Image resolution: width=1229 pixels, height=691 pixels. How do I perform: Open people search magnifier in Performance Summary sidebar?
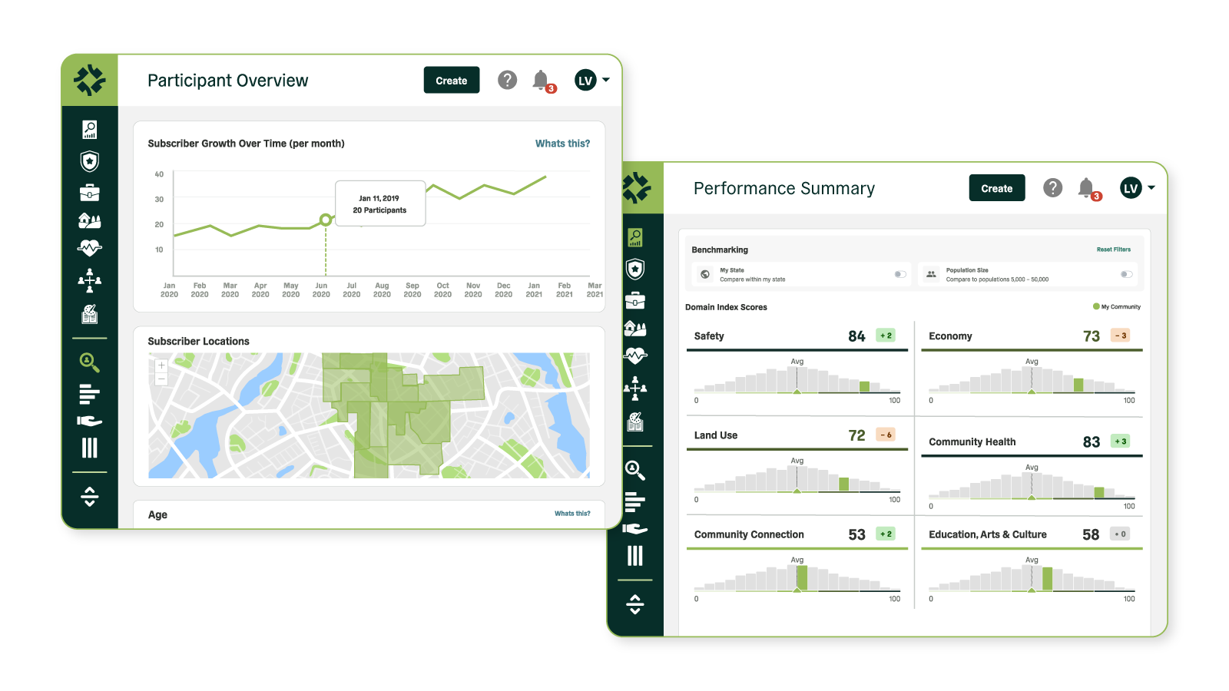pos(635,471)
